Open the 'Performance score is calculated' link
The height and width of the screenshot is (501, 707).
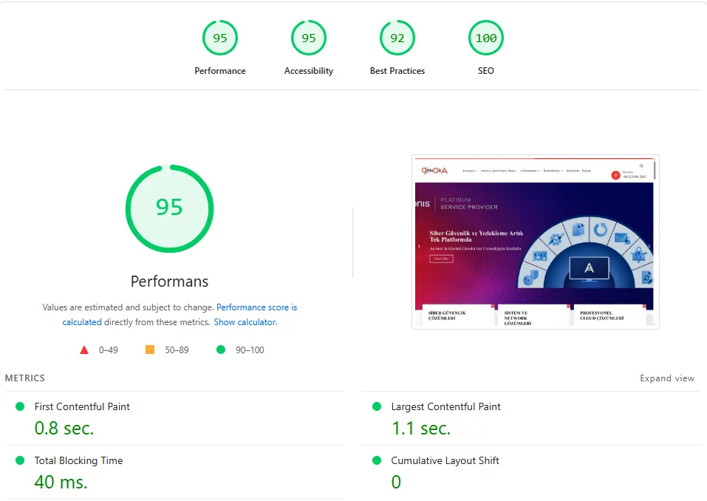pyautogui.click(x=256, y=307)
